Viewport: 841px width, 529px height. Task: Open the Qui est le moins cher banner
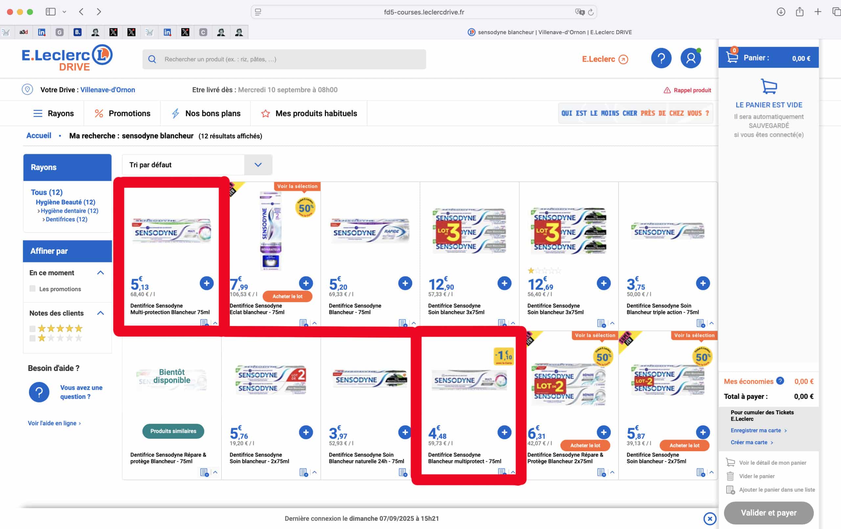point(635,113)
